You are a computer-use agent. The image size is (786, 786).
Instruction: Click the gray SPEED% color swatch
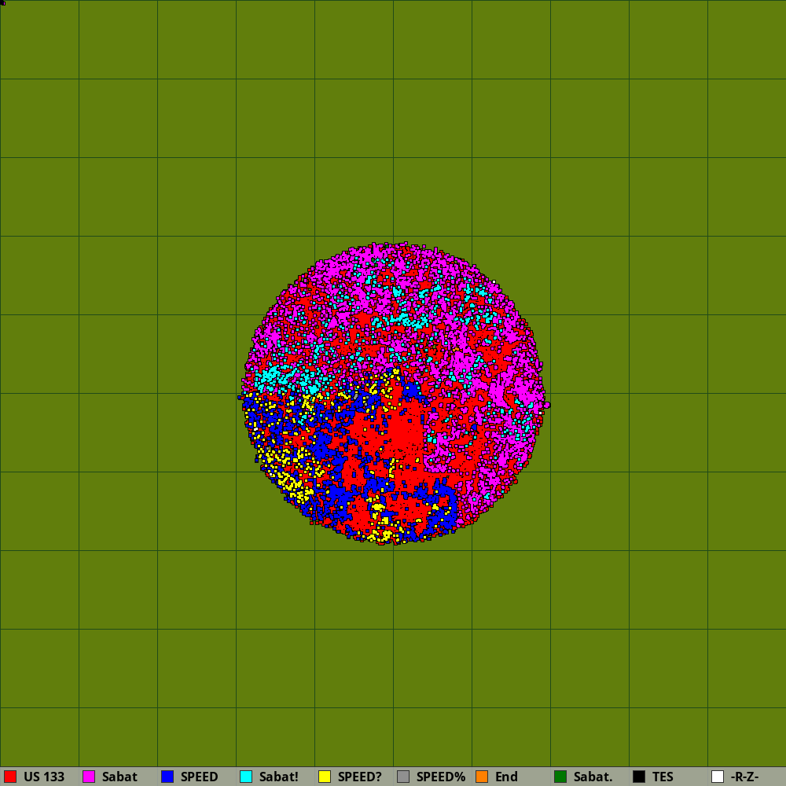[x=403, y=777]
